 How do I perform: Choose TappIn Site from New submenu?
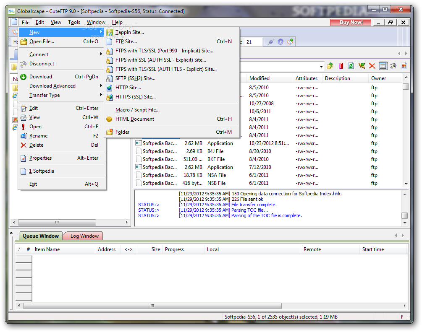(172, 32)
